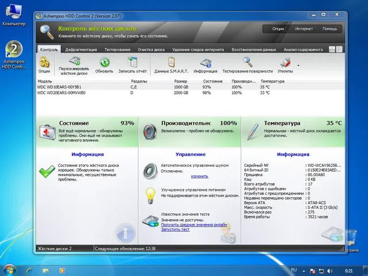
Task: Click Пересканировать жёсткие диски toolbar icon
Action: click(75, 61)
